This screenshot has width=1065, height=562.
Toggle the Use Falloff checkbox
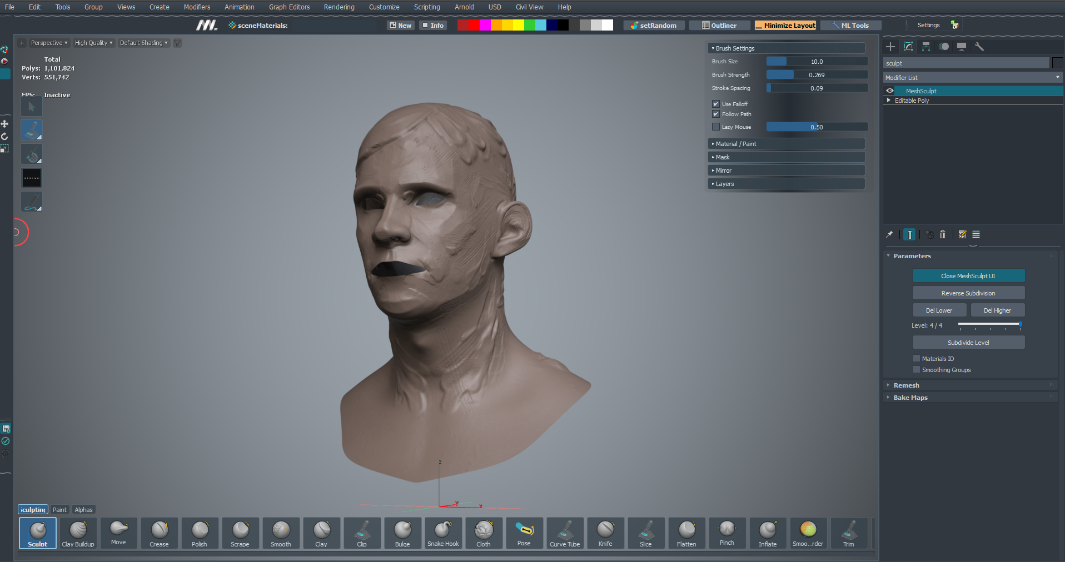tap(716, 104)
